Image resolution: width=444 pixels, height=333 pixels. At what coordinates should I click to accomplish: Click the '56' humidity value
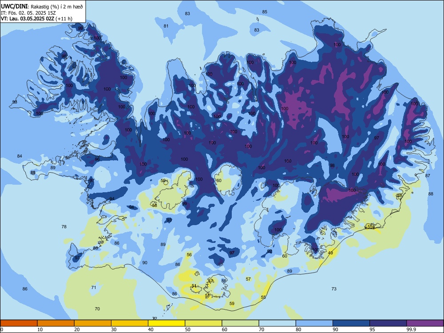pos(189,254)
